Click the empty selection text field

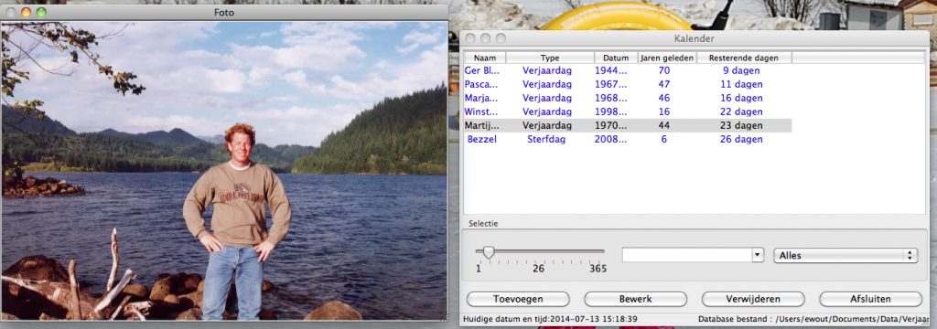686,255
